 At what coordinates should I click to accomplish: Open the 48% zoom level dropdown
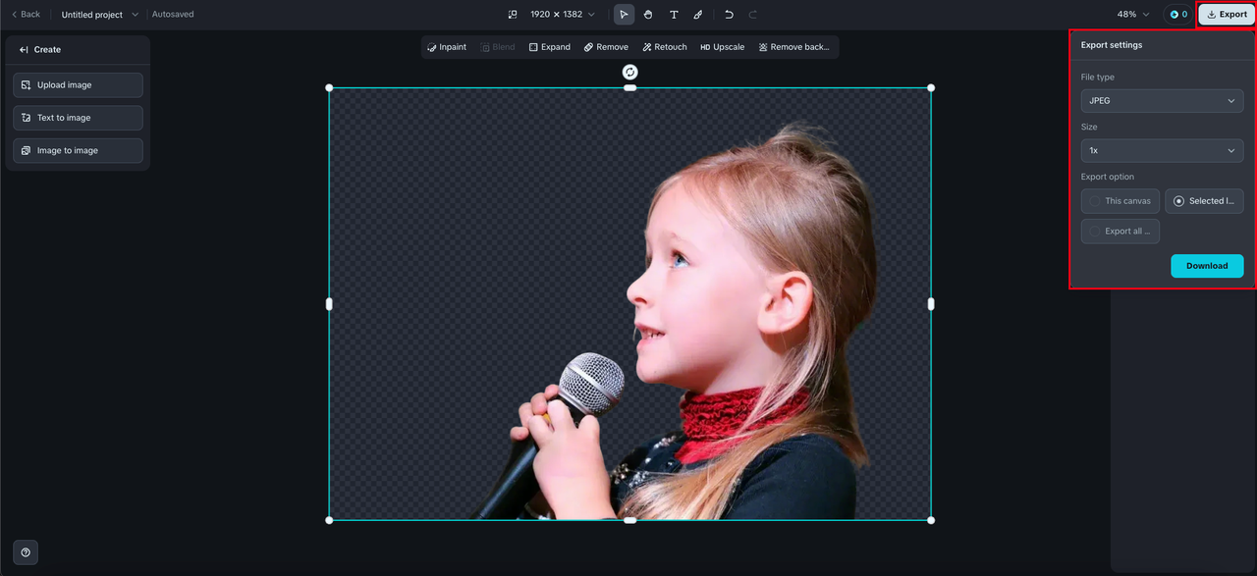pos(1133,15)
